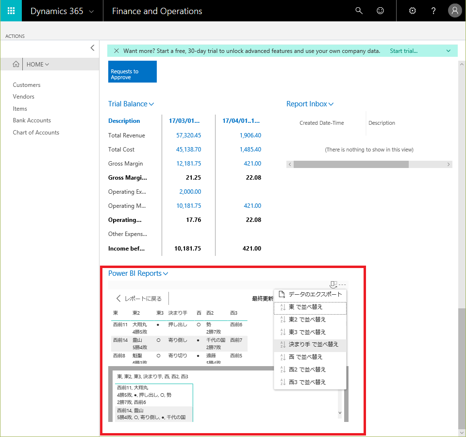Open the settings gear icon
Viewport: 466px width, 437px height.
(x=412, y=11)
